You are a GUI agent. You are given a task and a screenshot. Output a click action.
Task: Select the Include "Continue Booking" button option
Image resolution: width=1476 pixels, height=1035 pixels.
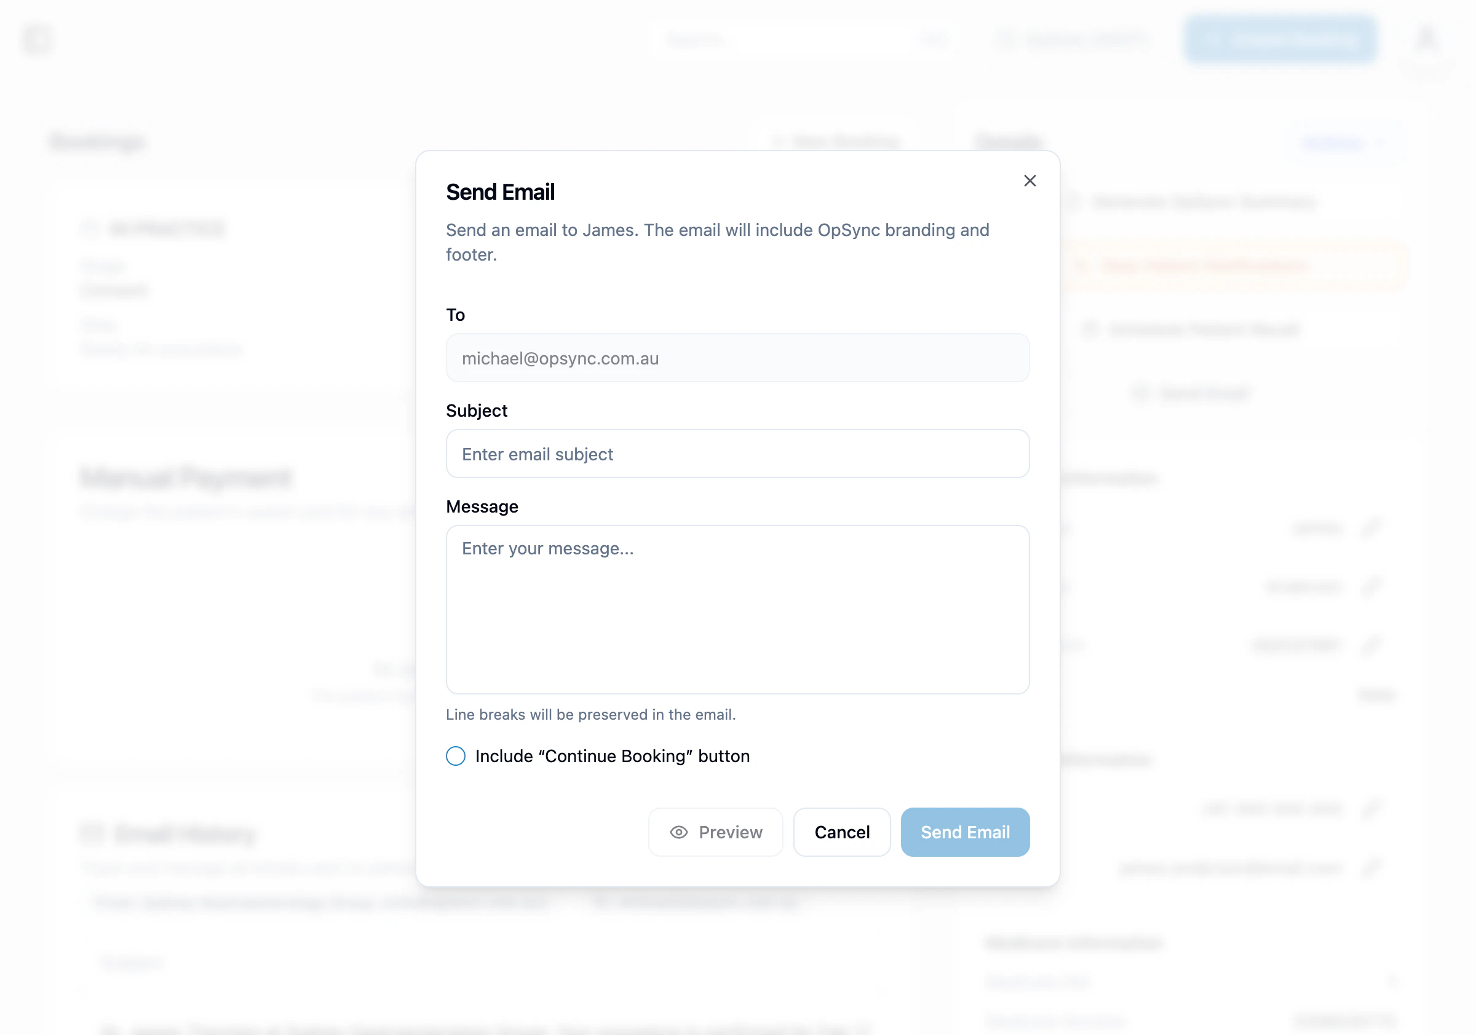pos(455,756)
